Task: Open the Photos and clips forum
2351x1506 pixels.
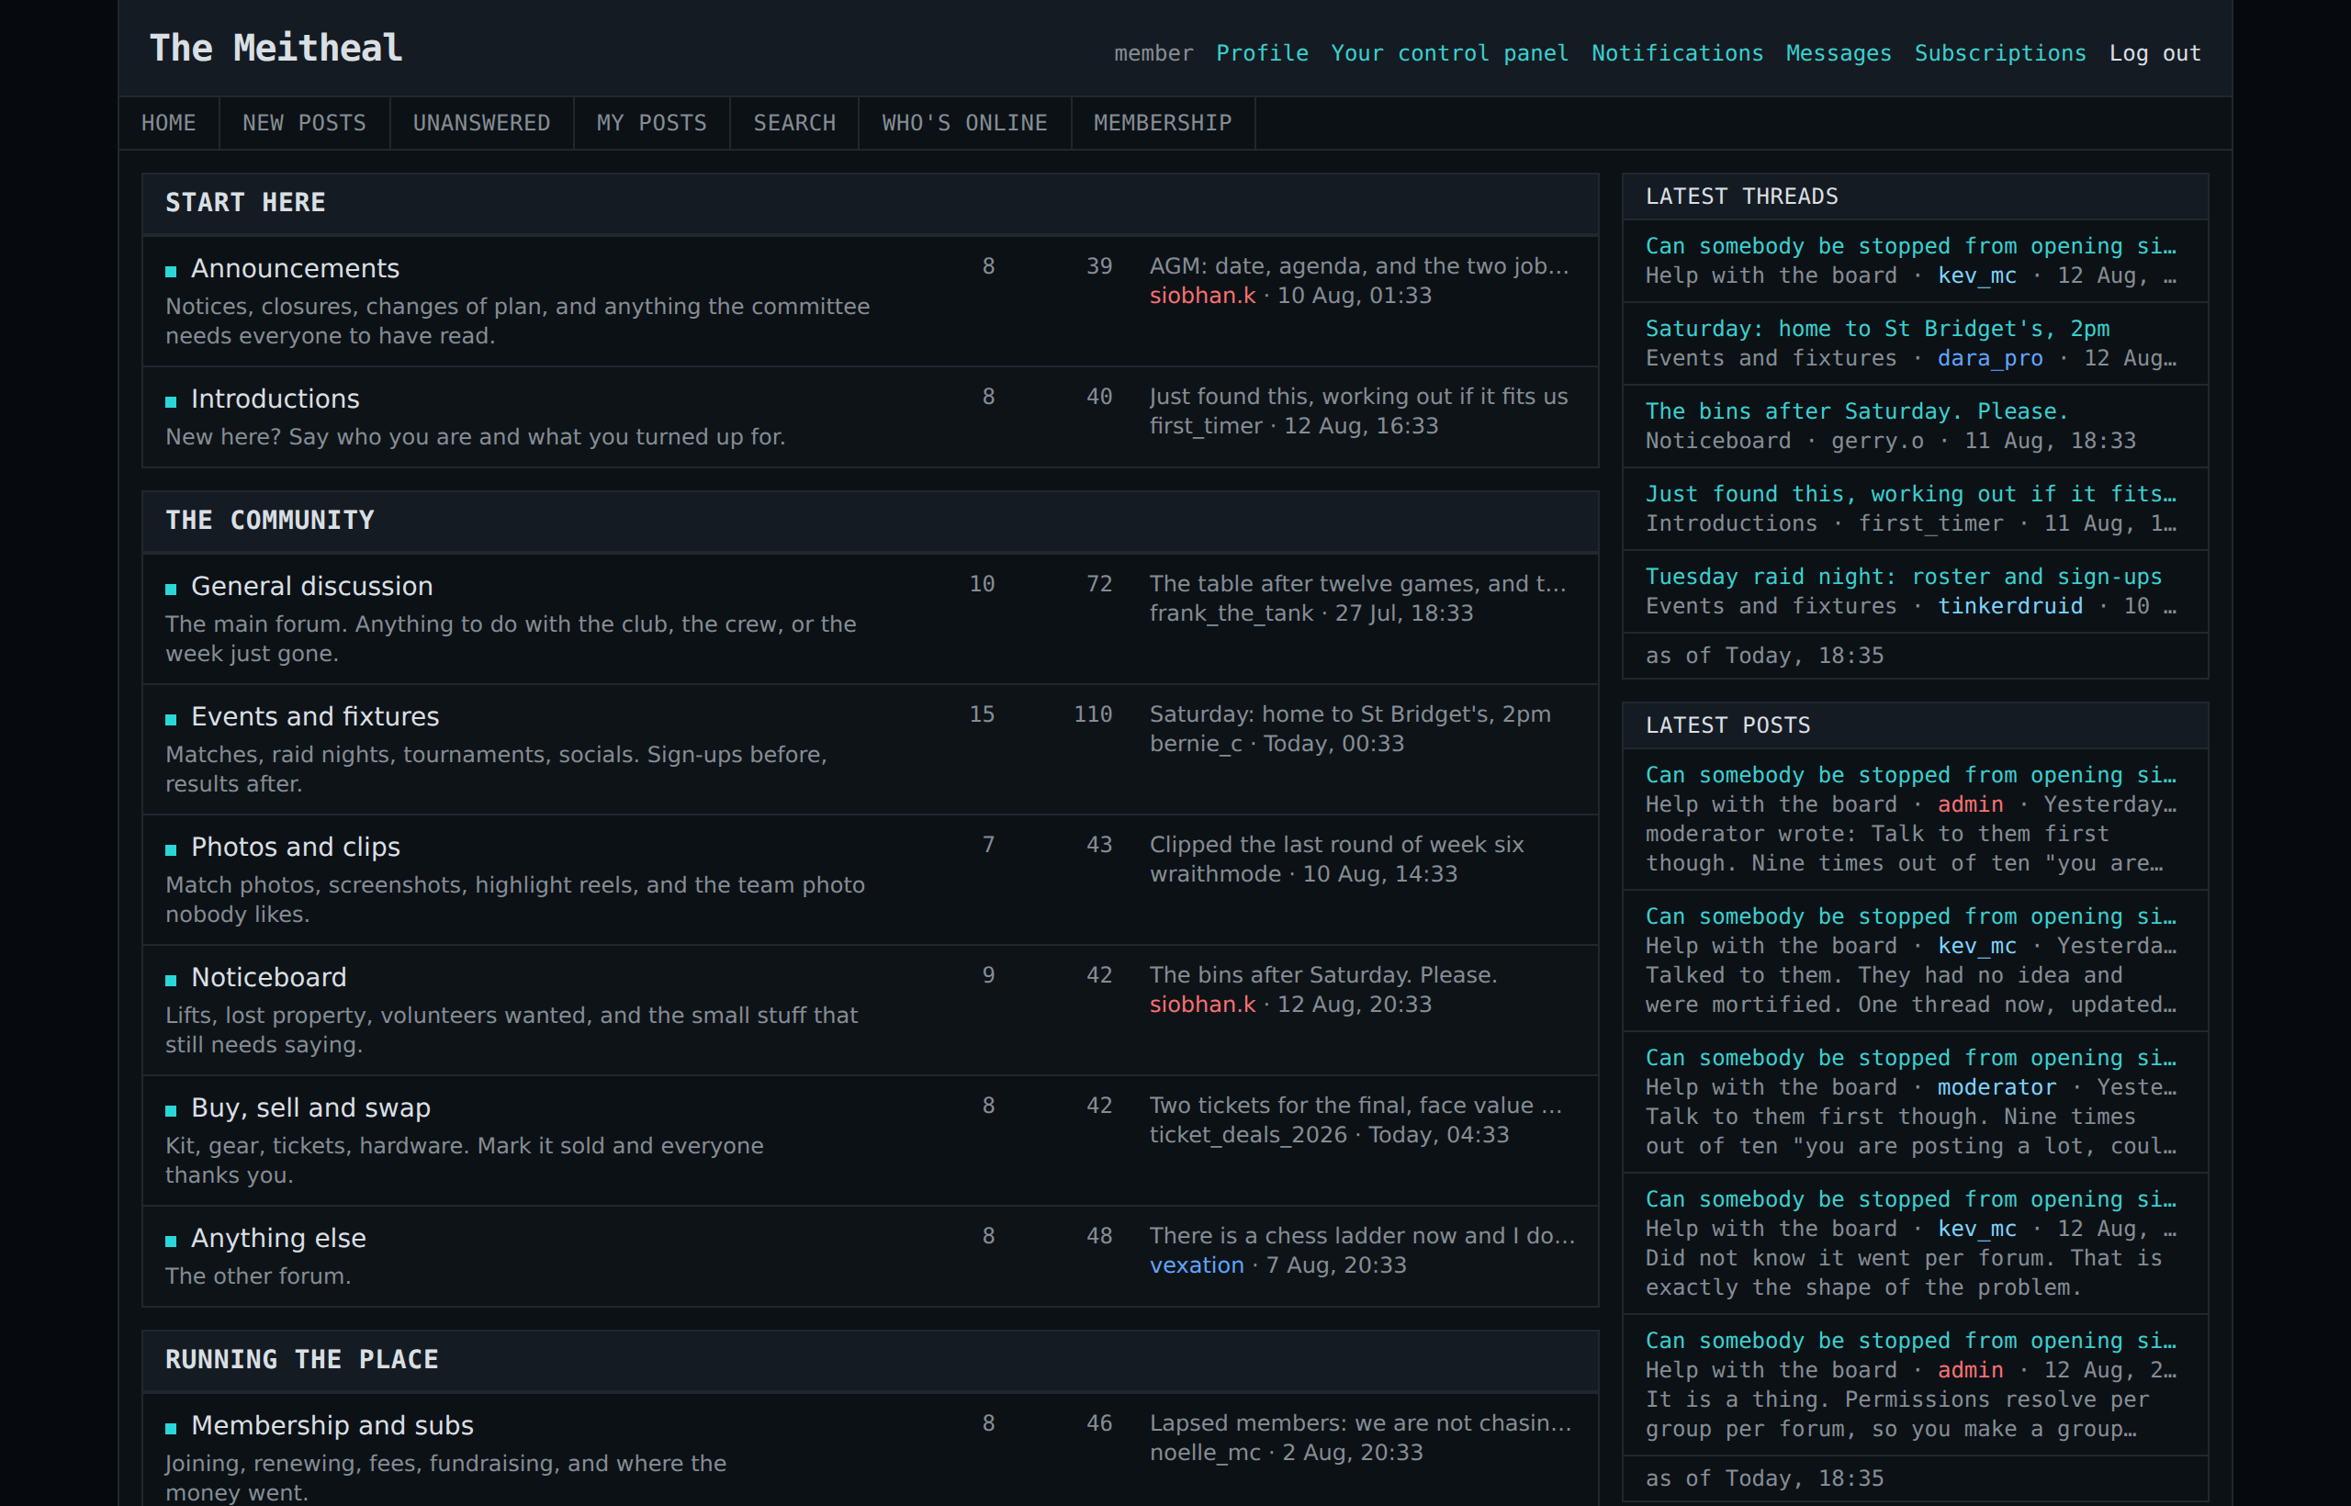Action: pos(296,847)
